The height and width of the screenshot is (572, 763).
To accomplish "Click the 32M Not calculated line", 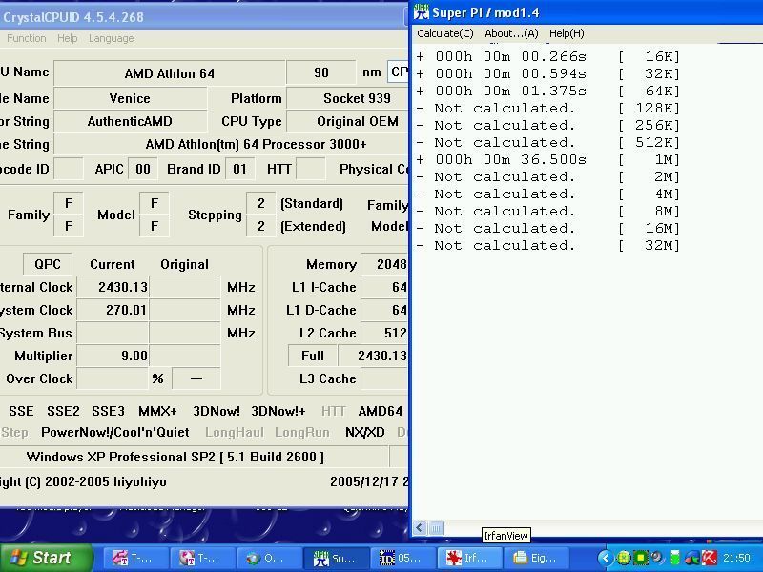I will click(x=547, y=245).
